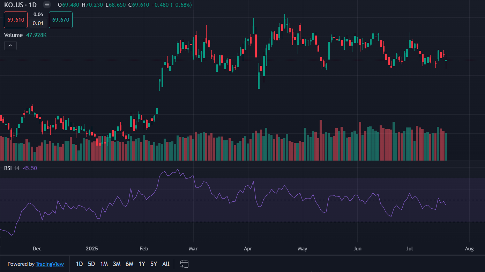Show the All time range
The width and height of the screenshot is (485, 272).
tap(166, 264)
